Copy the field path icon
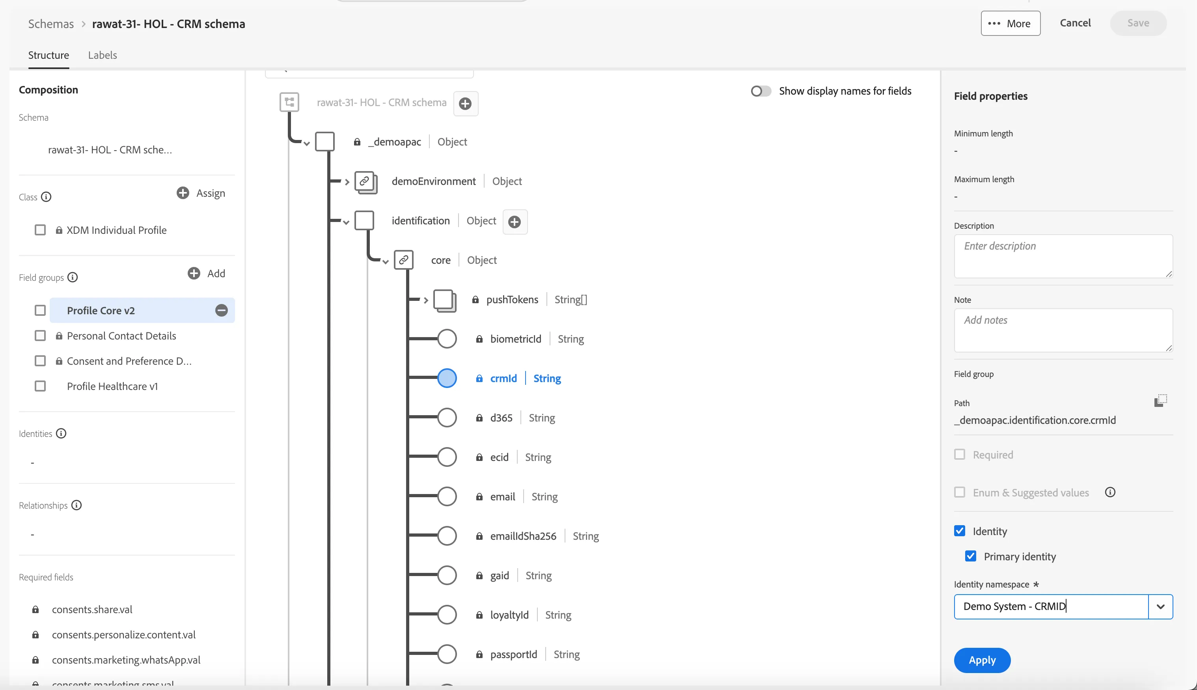Image resolution: width=1197 pixels, height=690 pixels. [x=1160, y=401]
